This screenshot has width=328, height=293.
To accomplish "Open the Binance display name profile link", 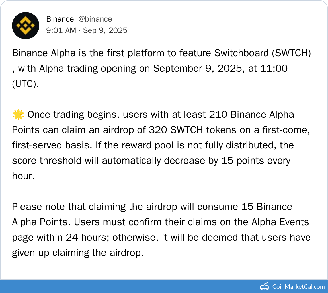I will [x=60, y=19].
